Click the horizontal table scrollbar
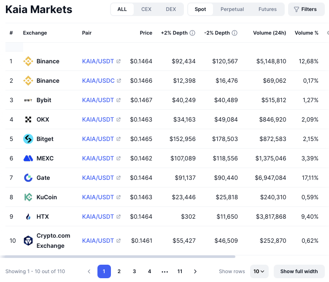Viewport: 329px width, 282px height. click(x=118, y=257)
